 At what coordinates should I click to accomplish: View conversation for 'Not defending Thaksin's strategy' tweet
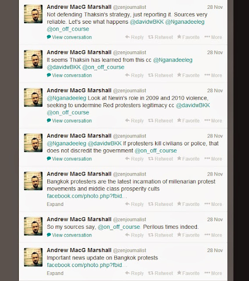[x=69, y=37]
